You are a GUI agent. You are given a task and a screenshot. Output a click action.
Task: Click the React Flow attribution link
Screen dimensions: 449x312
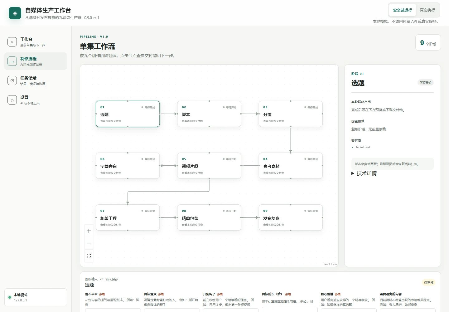330,264
